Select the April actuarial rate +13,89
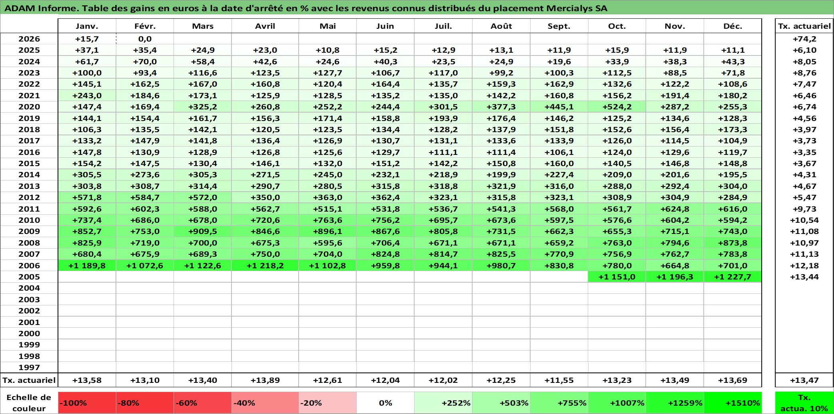The image size is (834, 414). click(x=265, y=380)
